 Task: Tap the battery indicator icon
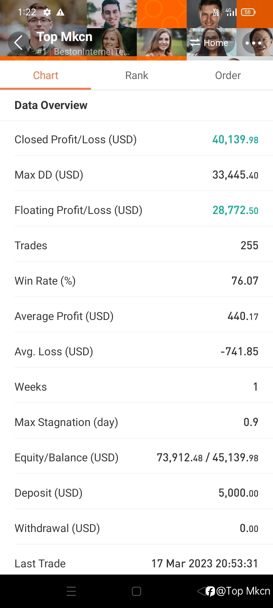[248, 12]
